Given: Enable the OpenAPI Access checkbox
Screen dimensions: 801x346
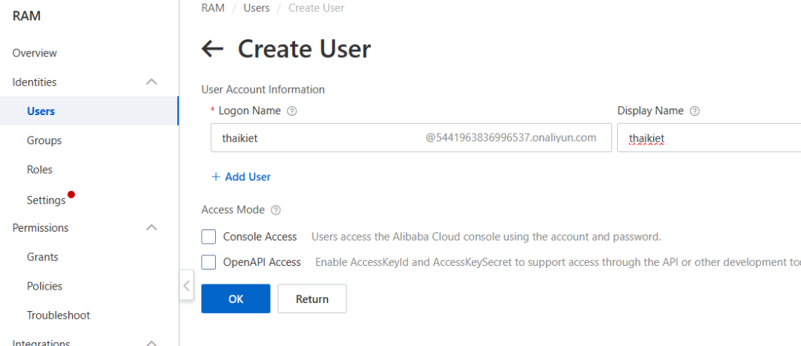Looking at the screenshot, I should pos(209,262).
